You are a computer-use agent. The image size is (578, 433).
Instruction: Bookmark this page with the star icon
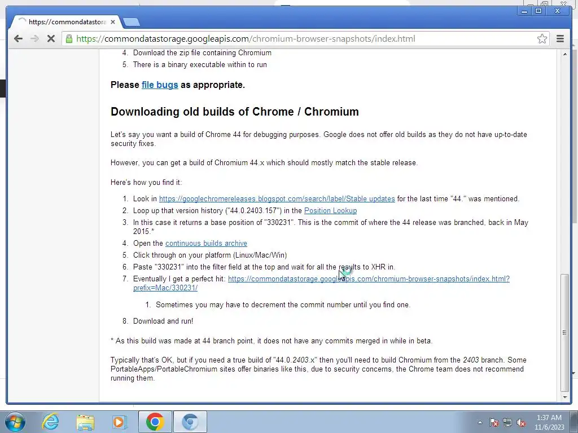pyautogui.click(x=542, y=39)
